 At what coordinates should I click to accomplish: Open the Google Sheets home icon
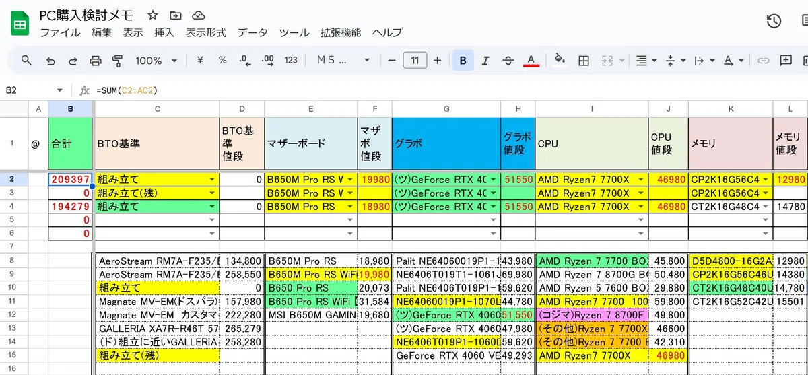(x=20, y=24)
